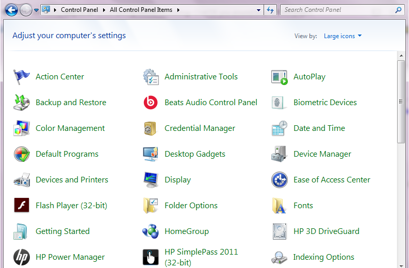Expand the arrow after Control Panel breadcrumb
The height and width of the screenshot is (268, 409).
[104, 10]
